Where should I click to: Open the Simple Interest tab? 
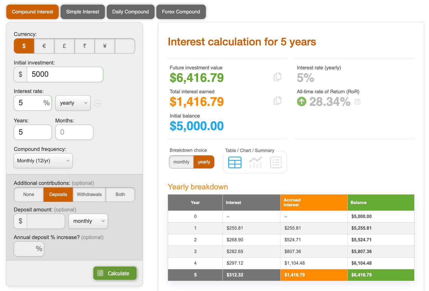pyautogui.click(x=83, y=12)
